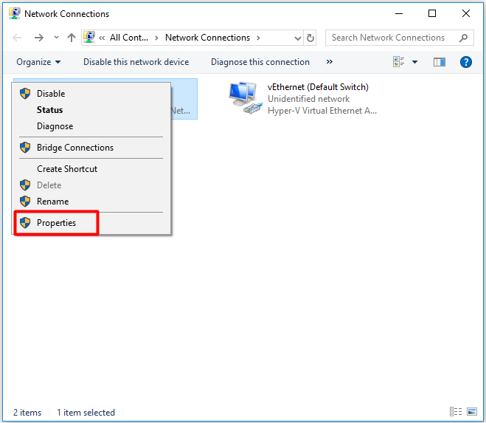The height and width of the screenshot is (423, 486).
Task: Click the Search Network Connections field
Action: 399,38
